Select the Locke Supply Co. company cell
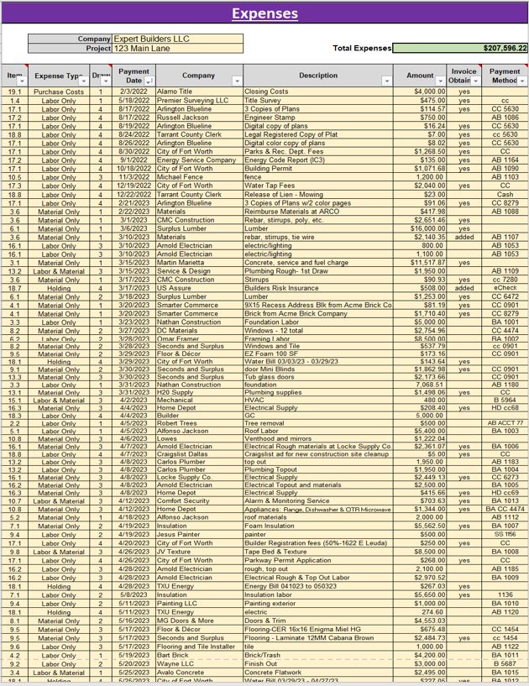 pos(200,477)
